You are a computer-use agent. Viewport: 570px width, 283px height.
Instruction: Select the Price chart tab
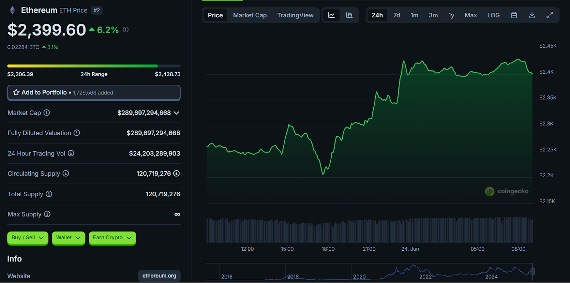[215, 15]
